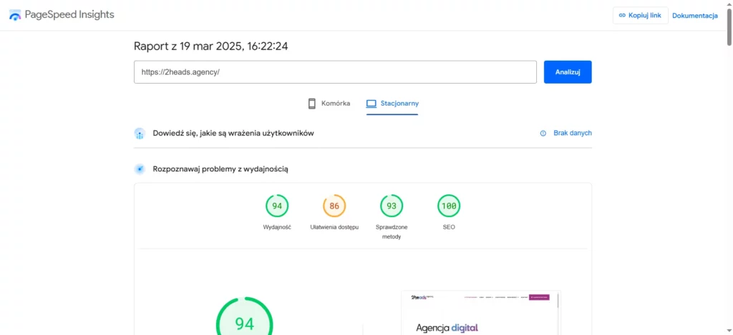Click the performance diagnostics section icon

140,169
